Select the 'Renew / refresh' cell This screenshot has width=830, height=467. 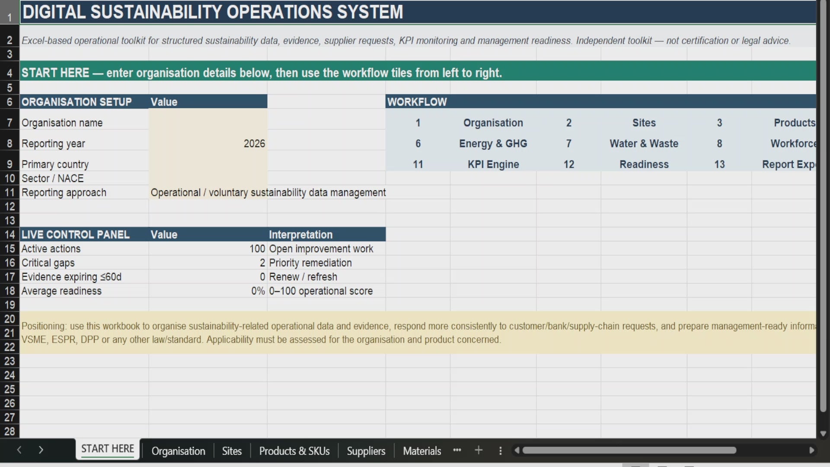tap(326, 277)
